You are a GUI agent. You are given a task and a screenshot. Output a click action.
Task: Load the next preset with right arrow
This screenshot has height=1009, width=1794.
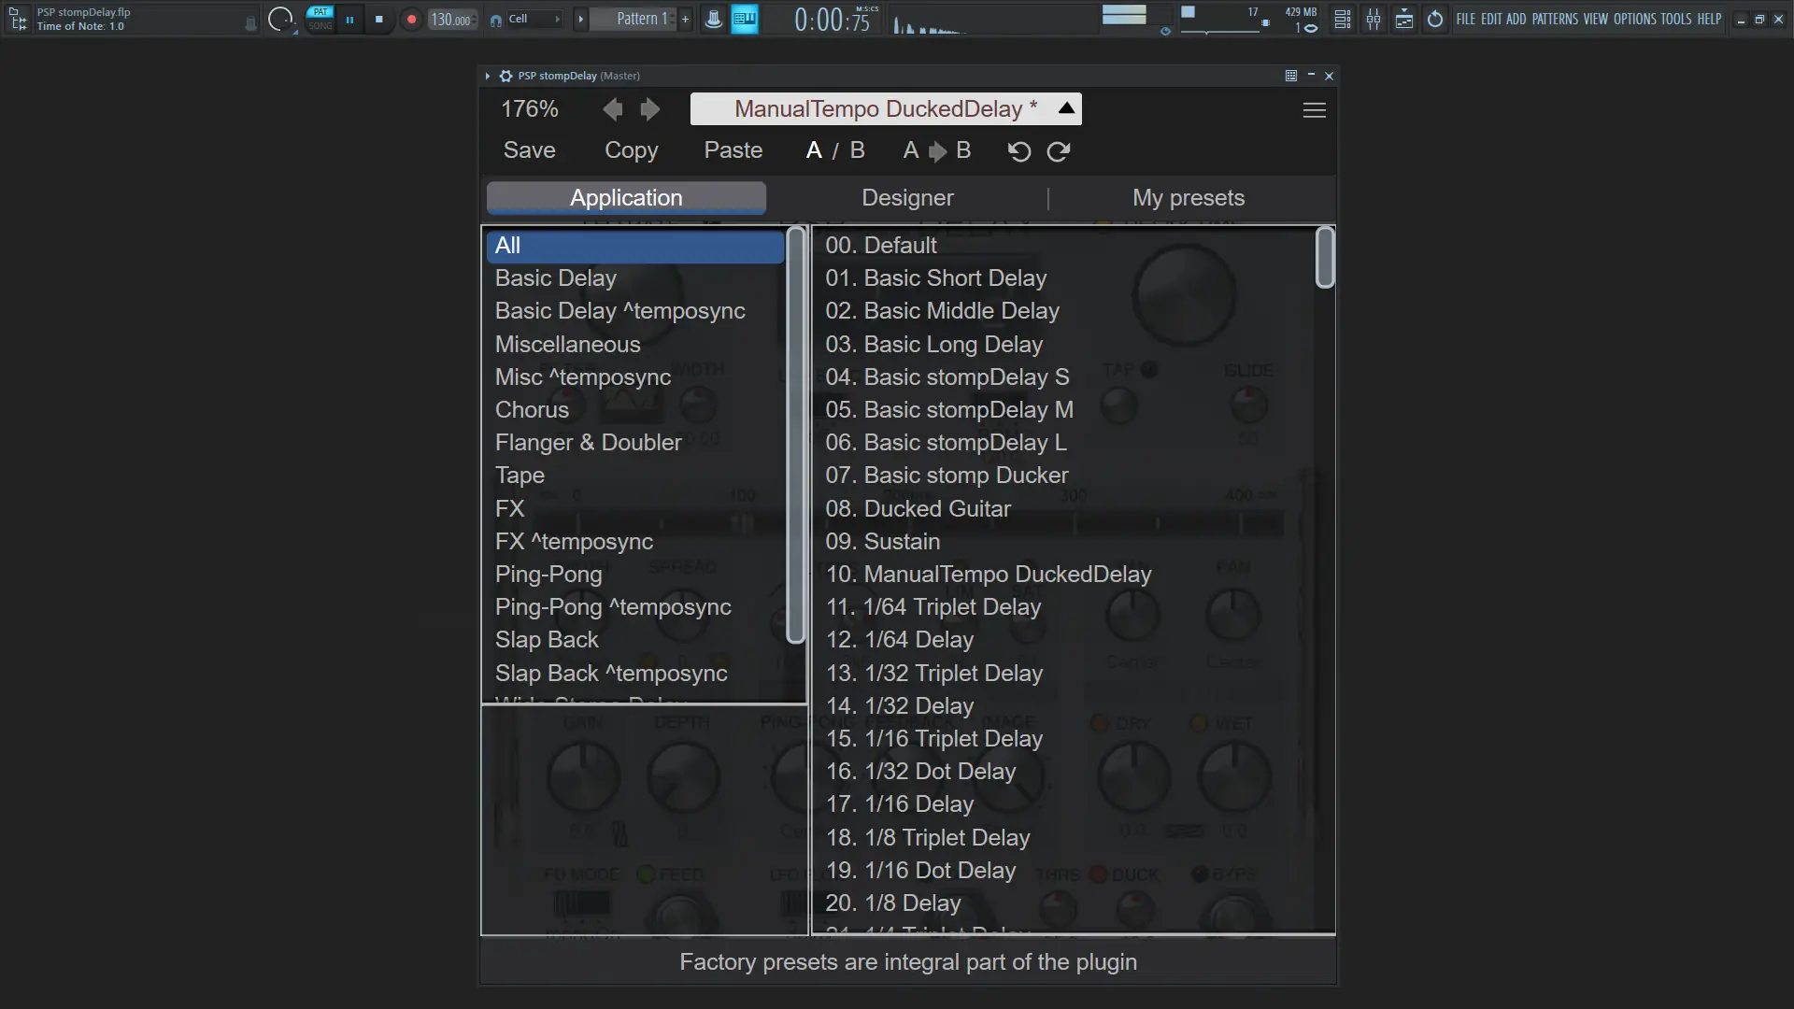click(650, 109)
